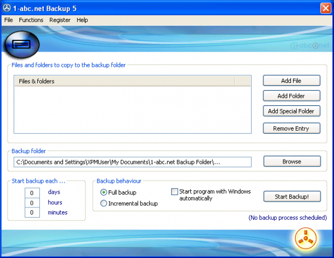Select the Incremental backup option
Viewport: 334px width, 258px height.
[x=129, y=203]
